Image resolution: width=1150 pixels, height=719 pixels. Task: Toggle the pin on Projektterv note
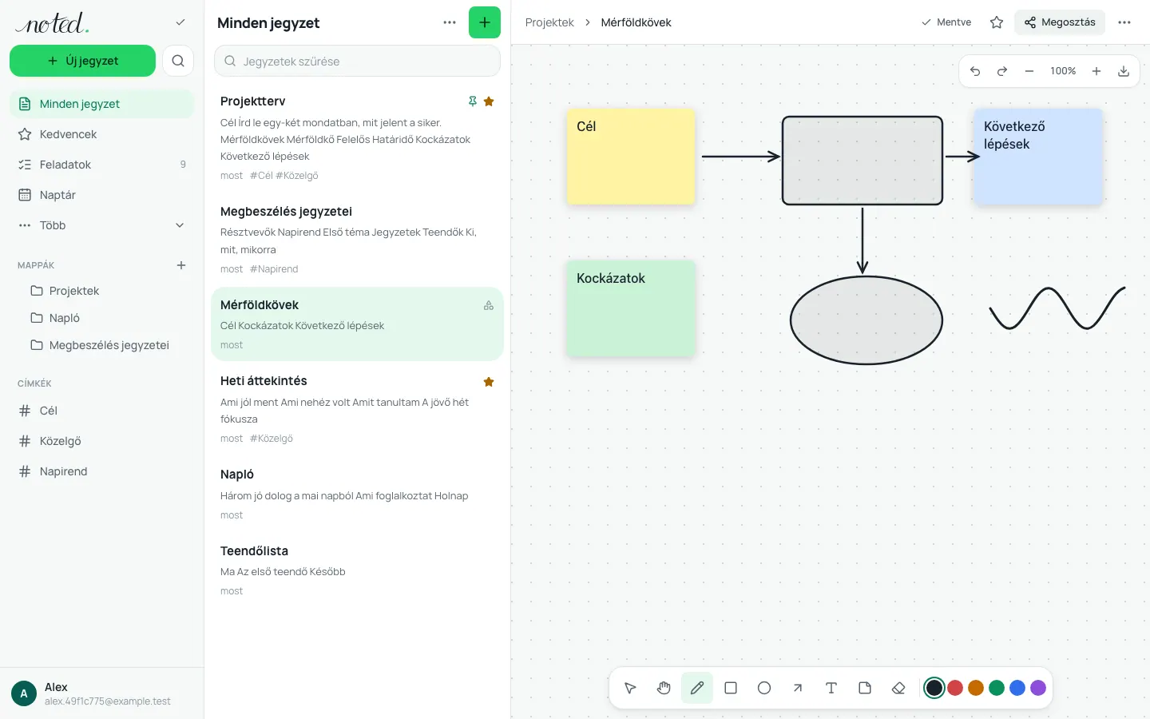tap(473, 101)
